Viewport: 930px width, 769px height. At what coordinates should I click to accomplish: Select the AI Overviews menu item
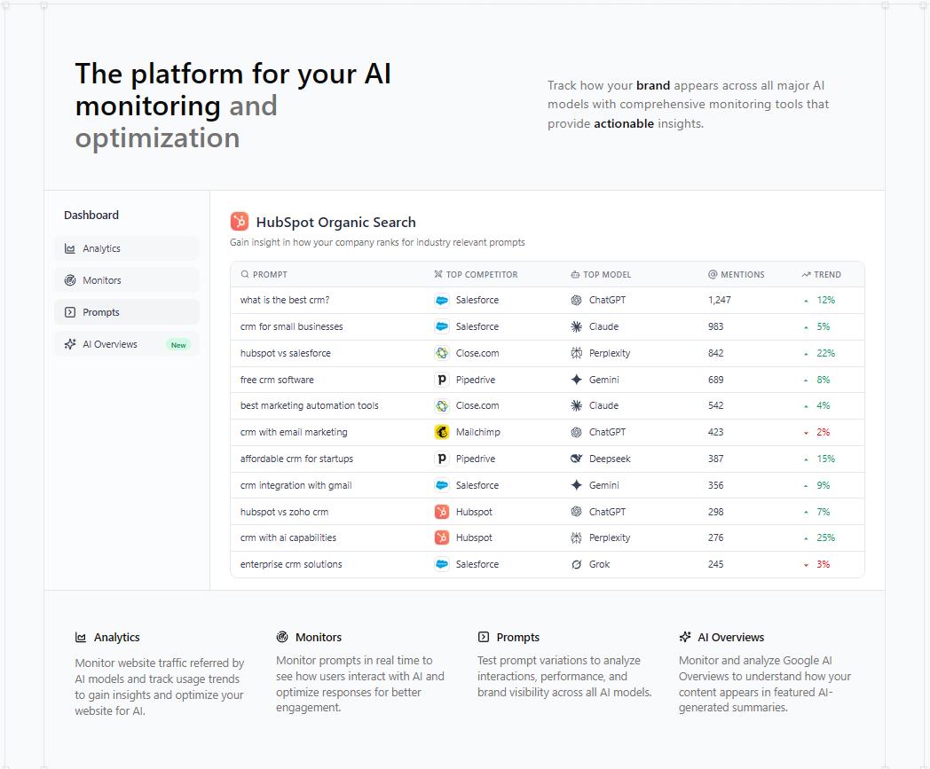[x=110, y=344]
